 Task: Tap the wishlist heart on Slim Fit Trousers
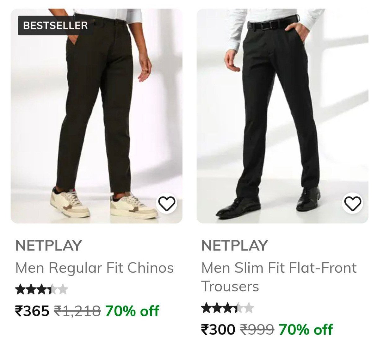point(353,204)
